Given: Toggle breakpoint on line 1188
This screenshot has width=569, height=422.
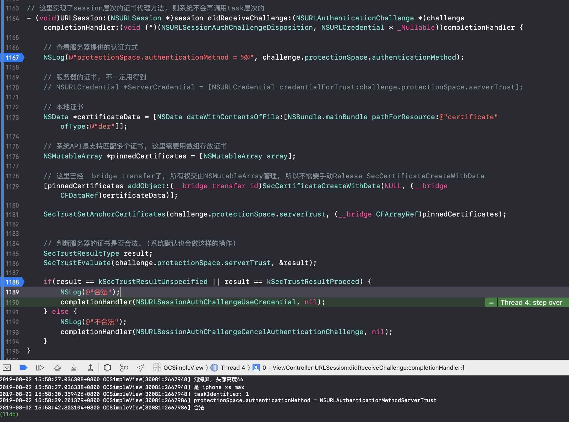Looking at the screenshot, I should (x=13, y=282).
